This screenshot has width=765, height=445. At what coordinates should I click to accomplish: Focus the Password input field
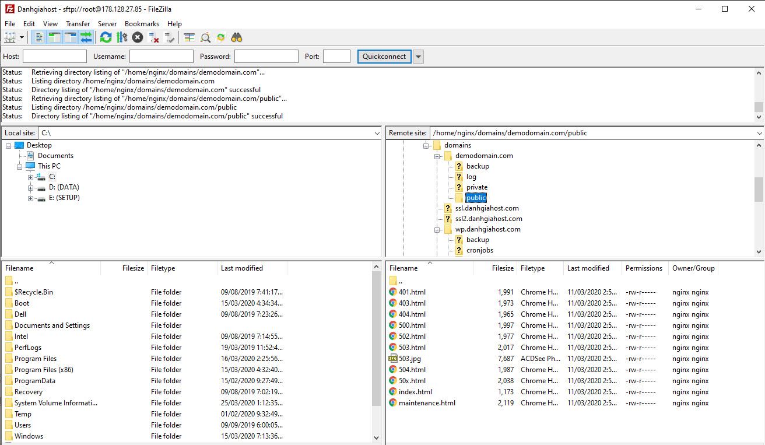(266, 57)
